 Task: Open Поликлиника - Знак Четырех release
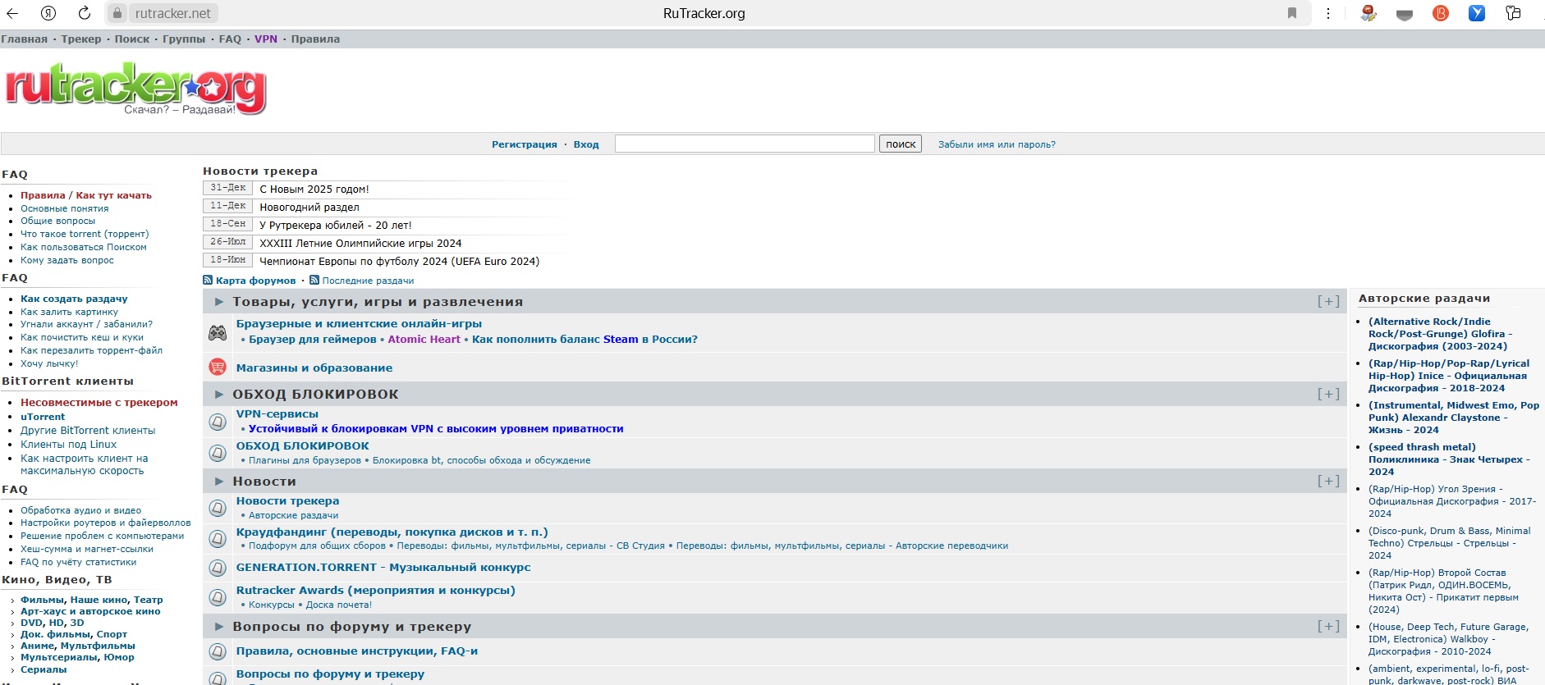coord(1449,459)
